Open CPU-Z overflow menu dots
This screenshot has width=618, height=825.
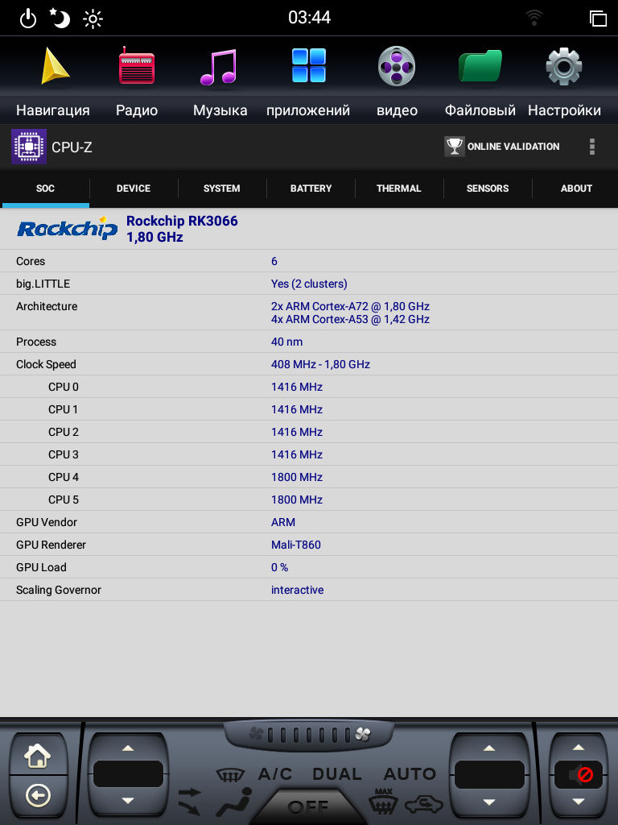pyautogui.click(x=592, y=147)
